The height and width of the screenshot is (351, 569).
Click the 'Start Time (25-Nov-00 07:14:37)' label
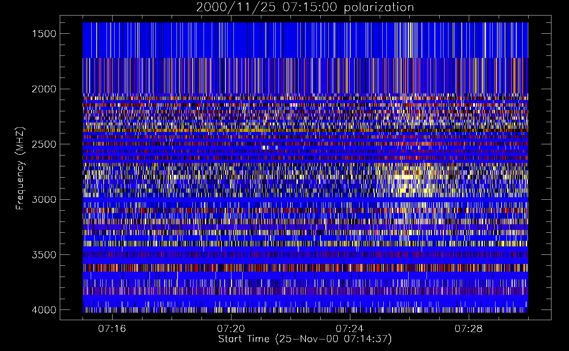pos(305,339)
